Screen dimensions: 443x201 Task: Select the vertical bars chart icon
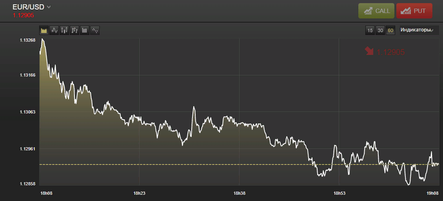click(84, 30)
